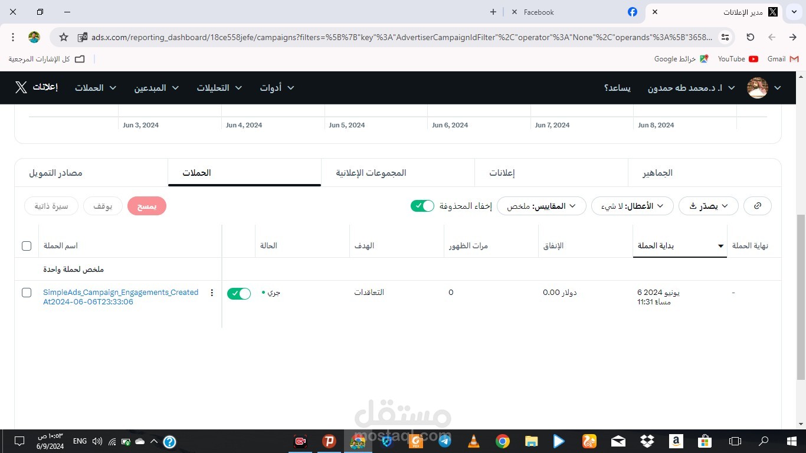Open site information icon in address bar

pos(725,37)
